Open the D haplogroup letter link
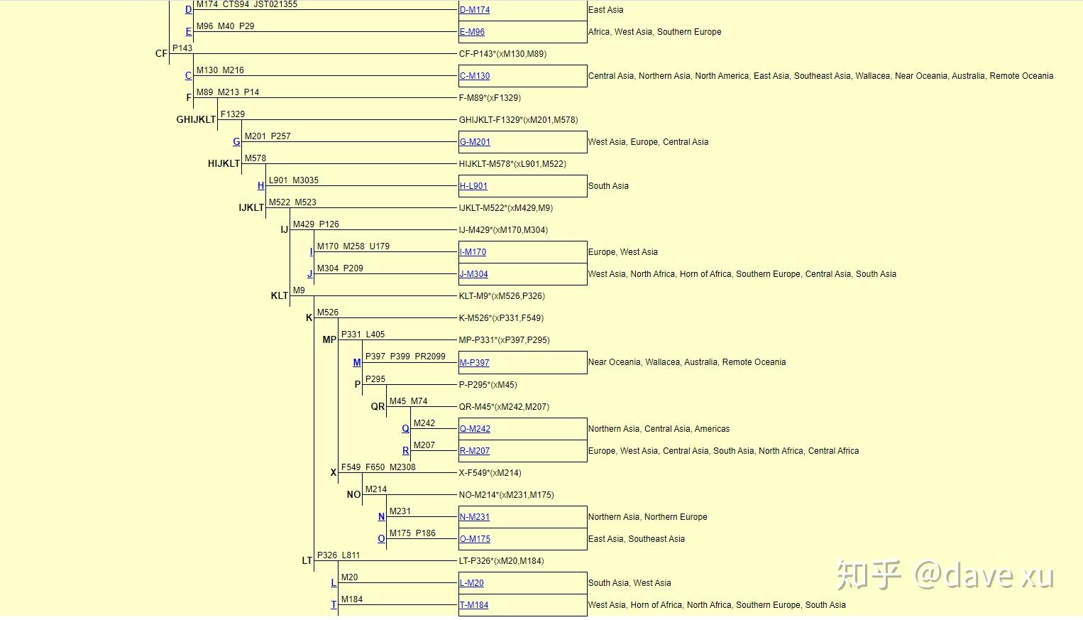This screenshot has width=1083, height=620. pyautogui.click(x=188, y=9)
